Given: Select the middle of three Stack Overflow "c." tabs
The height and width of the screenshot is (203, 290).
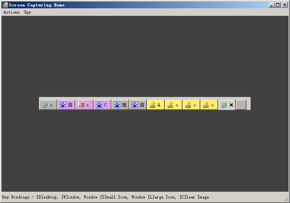Looking at the screenshot, I should click(x=191, y=105).
